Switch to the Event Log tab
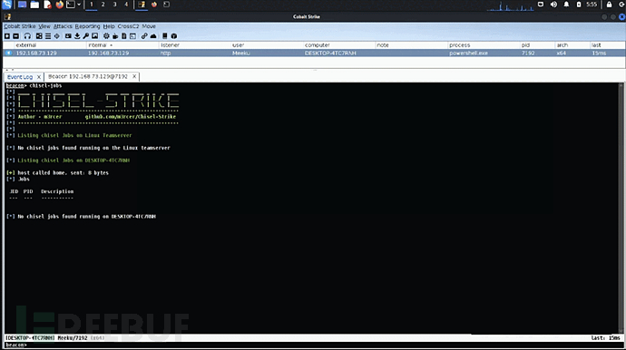 [x=20, y=77]
